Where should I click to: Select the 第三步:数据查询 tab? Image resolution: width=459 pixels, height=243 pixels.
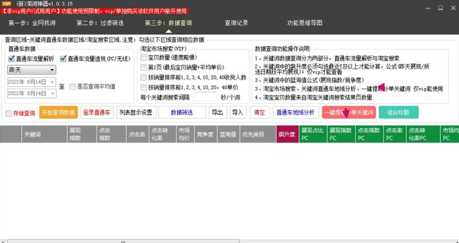[168, 23]
